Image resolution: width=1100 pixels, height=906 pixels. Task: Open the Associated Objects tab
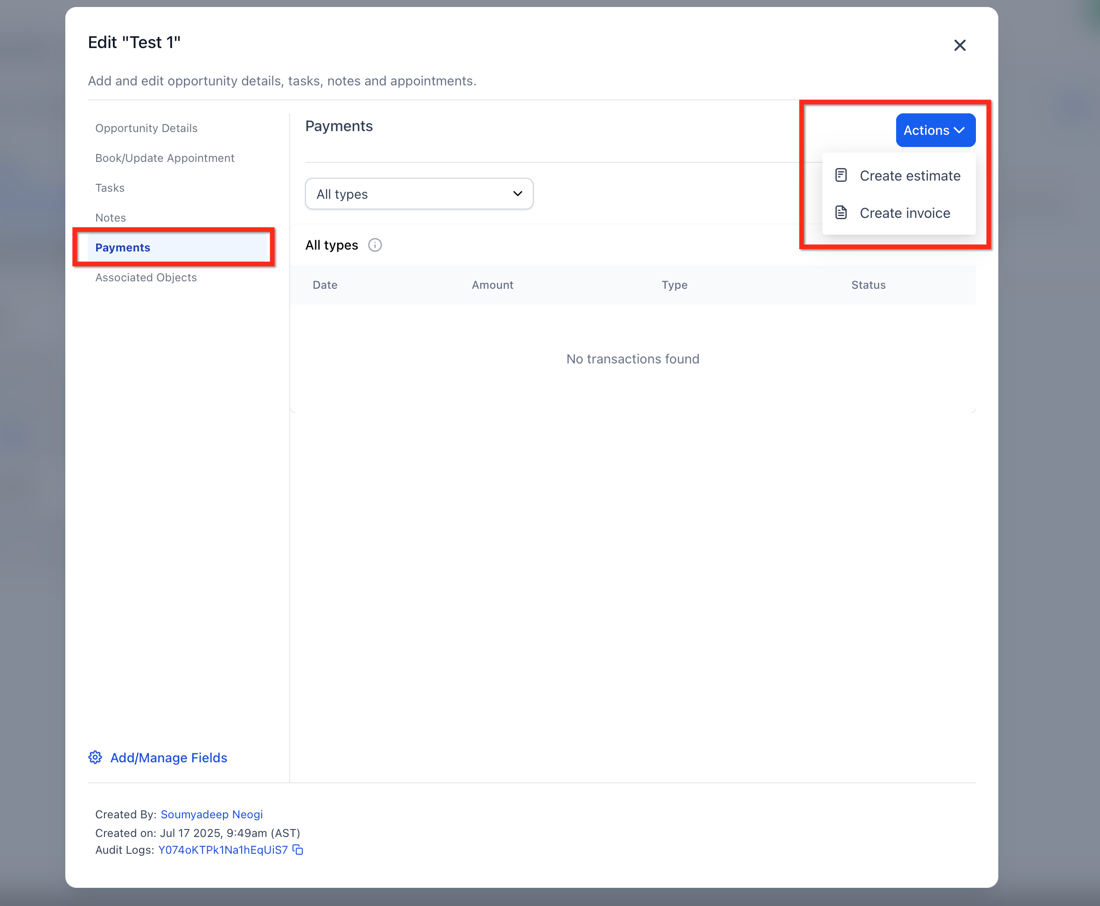tap(146, 278)
